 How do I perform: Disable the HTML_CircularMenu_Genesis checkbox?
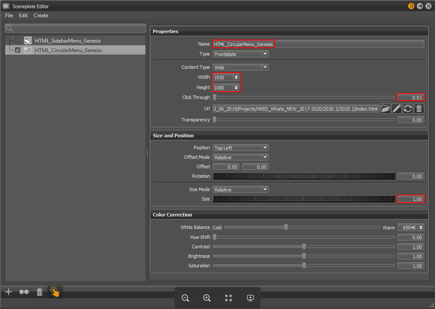tap(18, 50)
